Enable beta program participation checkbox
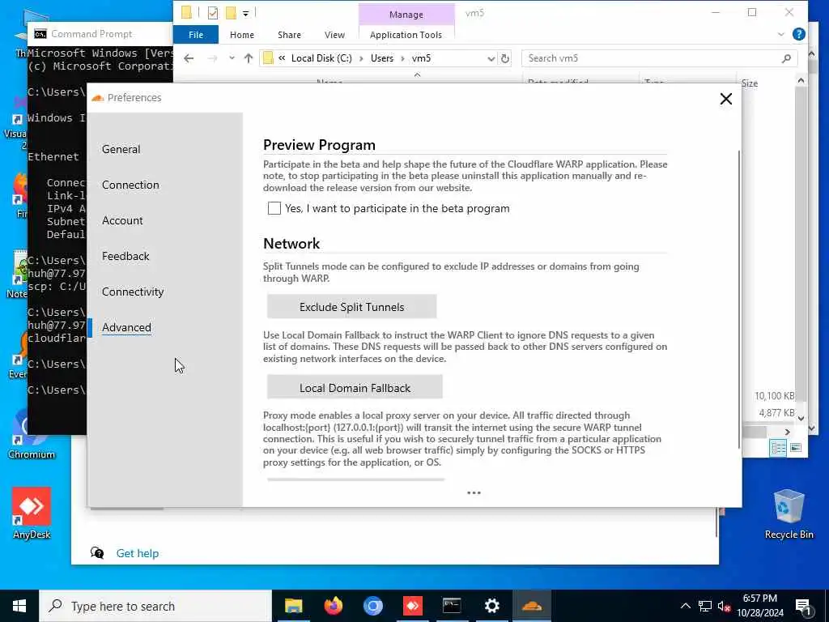 coord(274,208)
